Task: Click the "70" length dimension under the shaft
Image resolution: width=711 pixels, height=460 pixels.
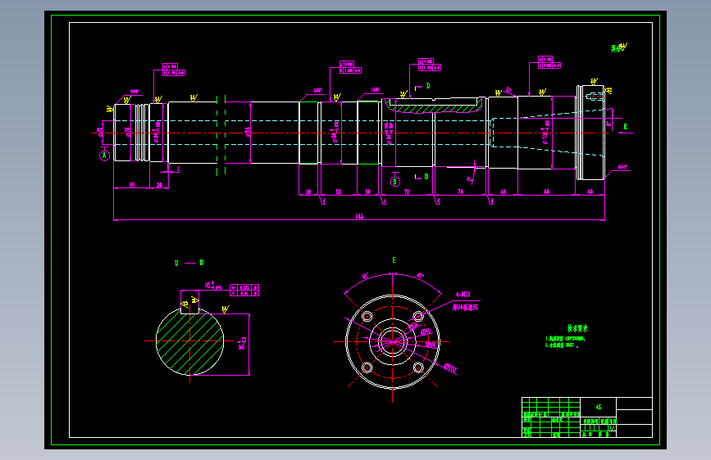Action: tap(406, 192)
